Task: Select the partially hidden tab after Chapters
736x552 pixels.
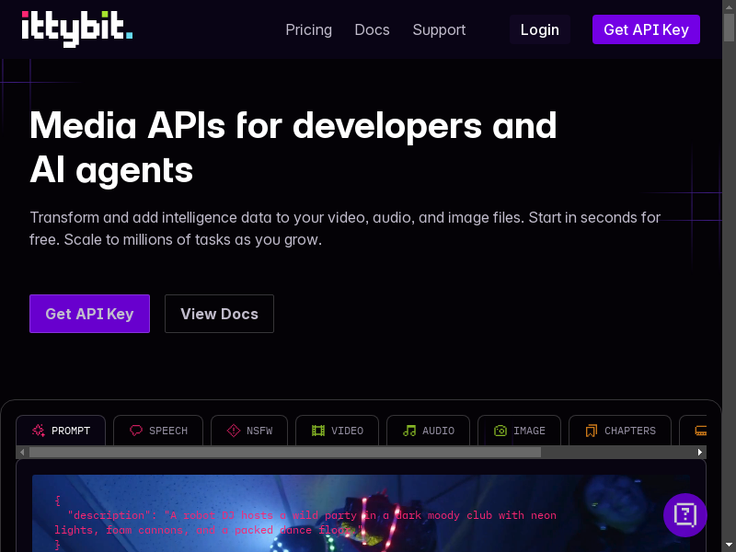Action: point(699,431)
